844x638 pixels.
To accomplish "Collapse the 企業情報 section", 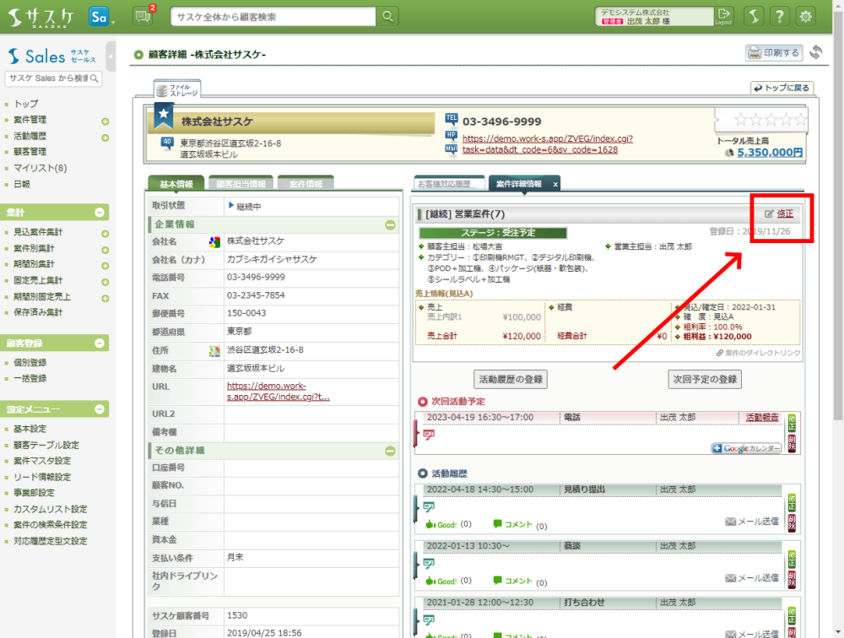I will (390, 224).
